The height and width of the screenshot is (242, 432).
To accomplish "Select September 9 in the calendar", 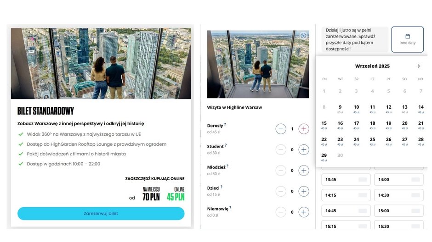I will (x=340, y=109).
